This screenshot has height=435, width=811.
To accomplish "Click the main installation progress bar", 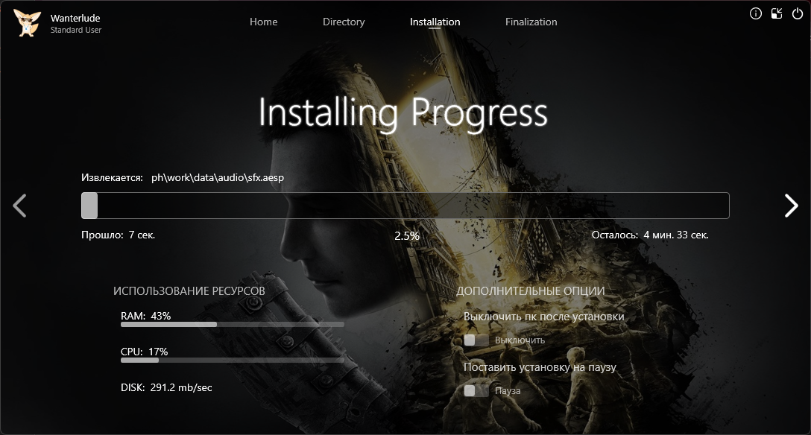I will (405, 206).
